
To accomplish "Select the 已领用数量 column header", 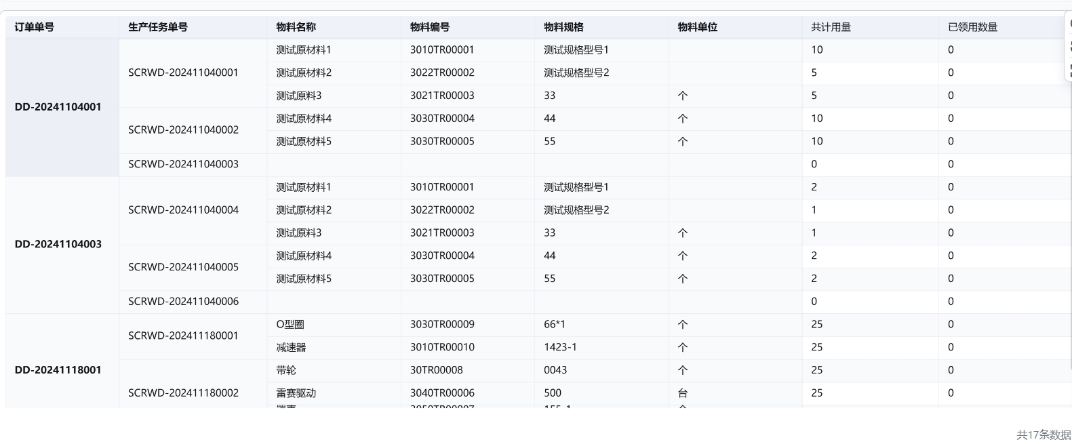I will (972, 27).
